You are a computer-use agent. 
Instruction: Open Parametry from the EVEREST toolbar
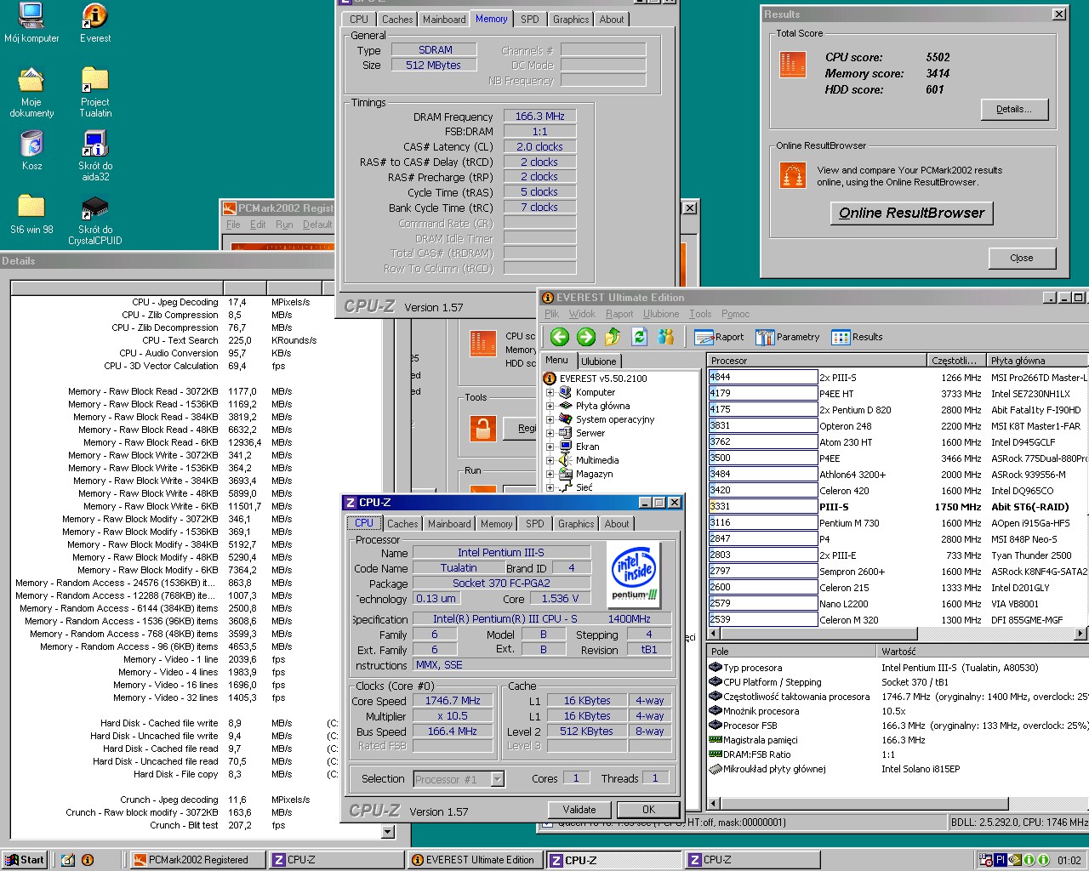[x=788, y=337]
